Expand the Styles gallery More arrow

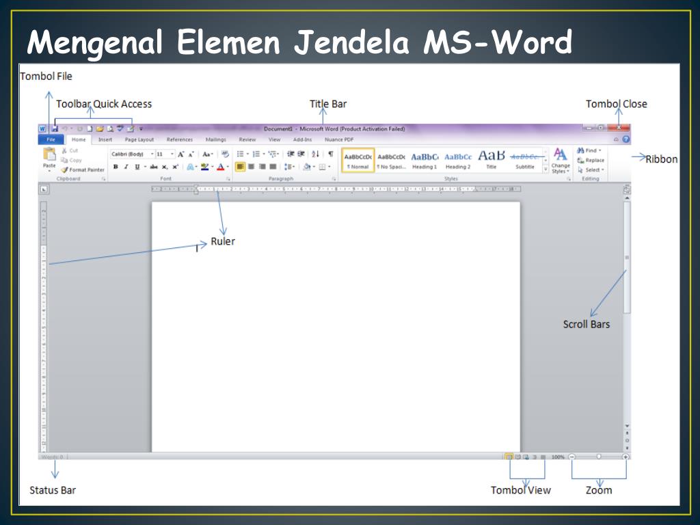coord(545,170)
